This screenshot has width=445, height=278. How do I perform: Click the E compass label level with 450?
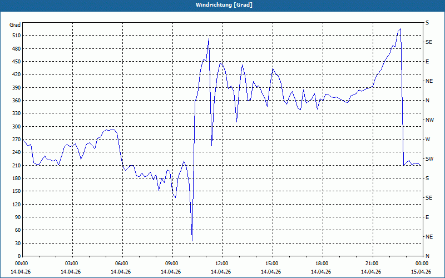pos(427,62)
